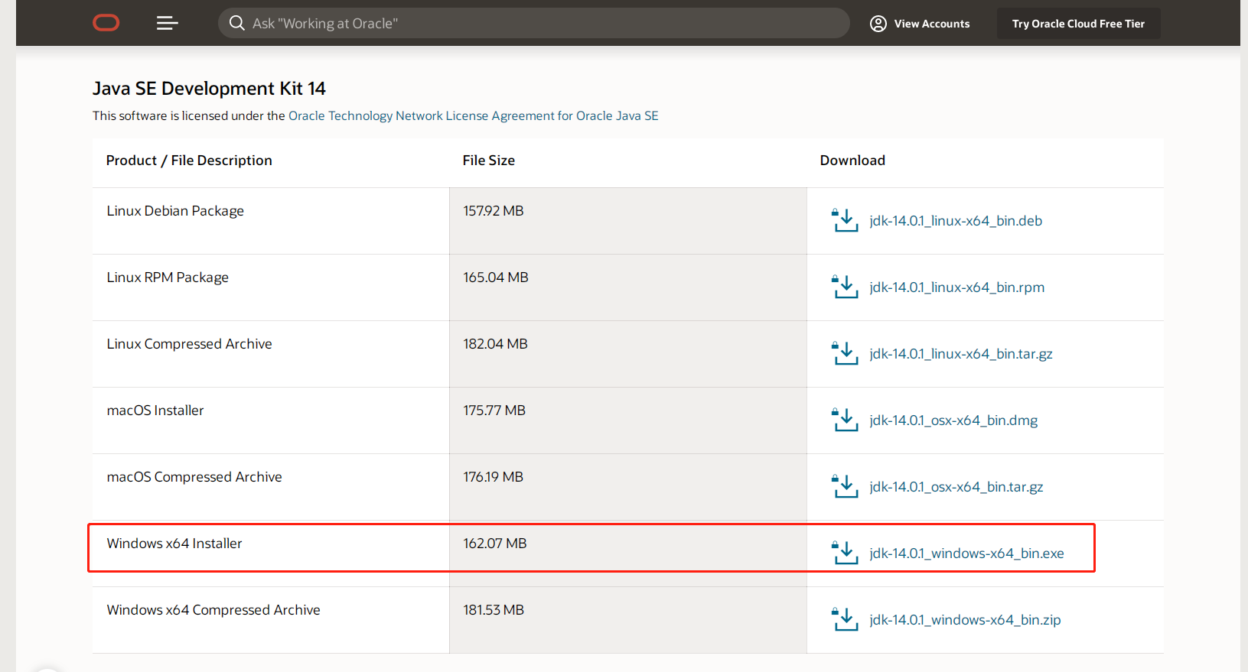Download jdk-14.0.1_osx-x64_bin.dmg link
The width and height of the screenshot is (1248, 672).
pos(953,420)
